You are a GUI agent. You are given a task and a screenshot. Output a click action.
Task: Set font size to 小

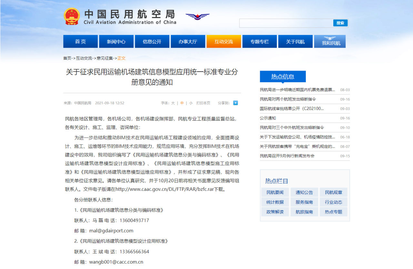click(x=191, y=103)
